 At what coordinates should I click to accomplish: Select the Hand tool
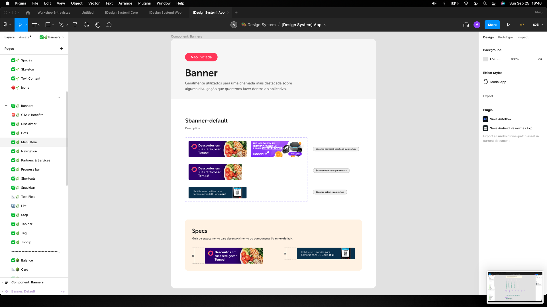pos(98,25)
